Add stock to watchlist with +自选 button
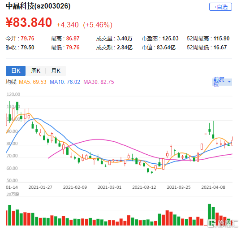241x231 pixels. click(x=220, y=7)
